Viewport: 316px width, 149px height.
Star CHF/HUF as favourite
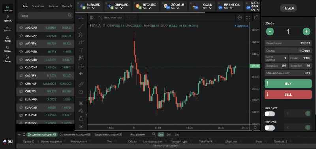(21, 83)
